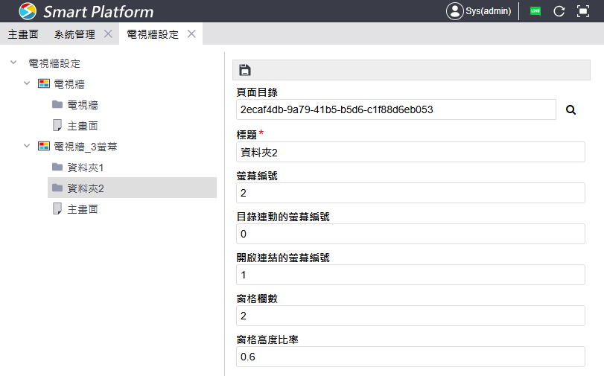Click the refresh icon in header
Viewport: 604px width, 376px height.
tap(559, 11)
